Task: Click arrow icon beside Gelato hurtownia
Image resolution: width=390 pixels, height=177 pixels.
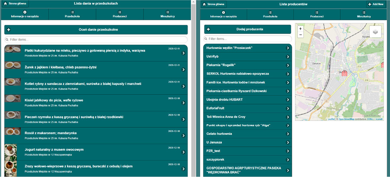Action: [x=288, y=134]
